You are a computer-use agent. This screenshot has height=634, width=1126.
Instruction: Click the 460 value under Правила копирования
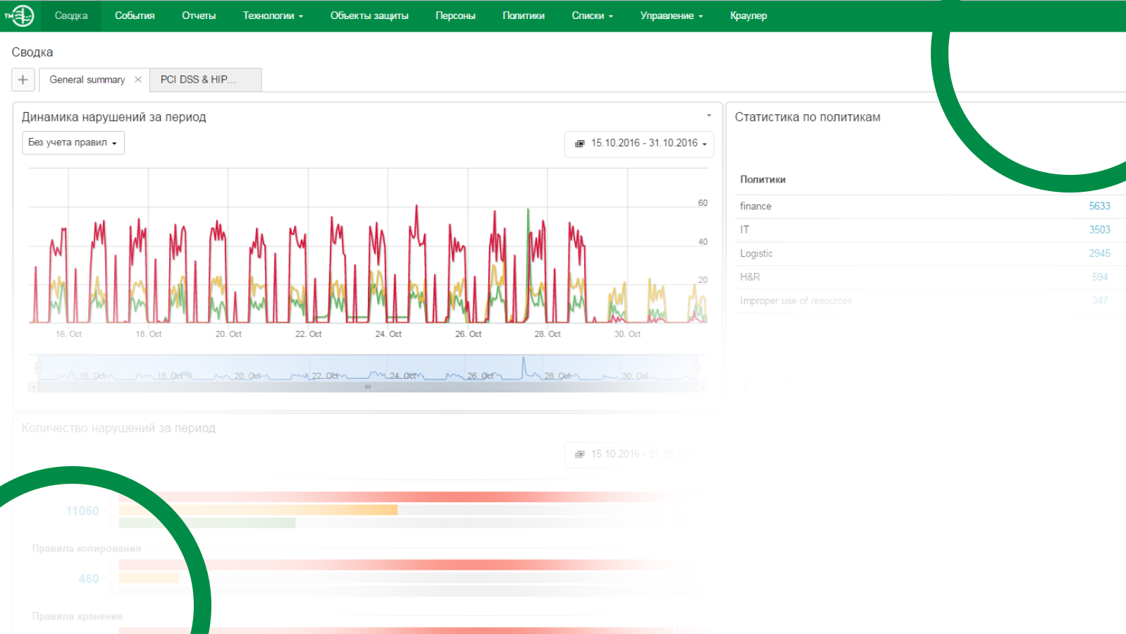[89, 579]
